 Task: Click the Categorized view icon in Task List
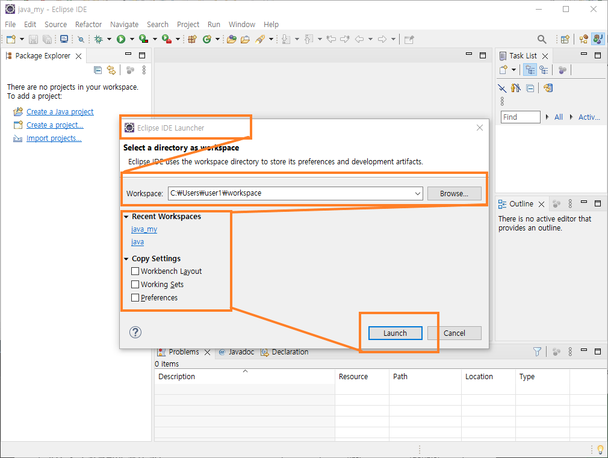pyautogui.click(x=530, y=70)
